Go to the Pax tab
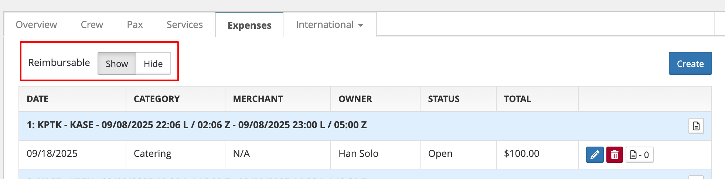The width and height of the screenshot is (725, 179). tap(135, 25)
